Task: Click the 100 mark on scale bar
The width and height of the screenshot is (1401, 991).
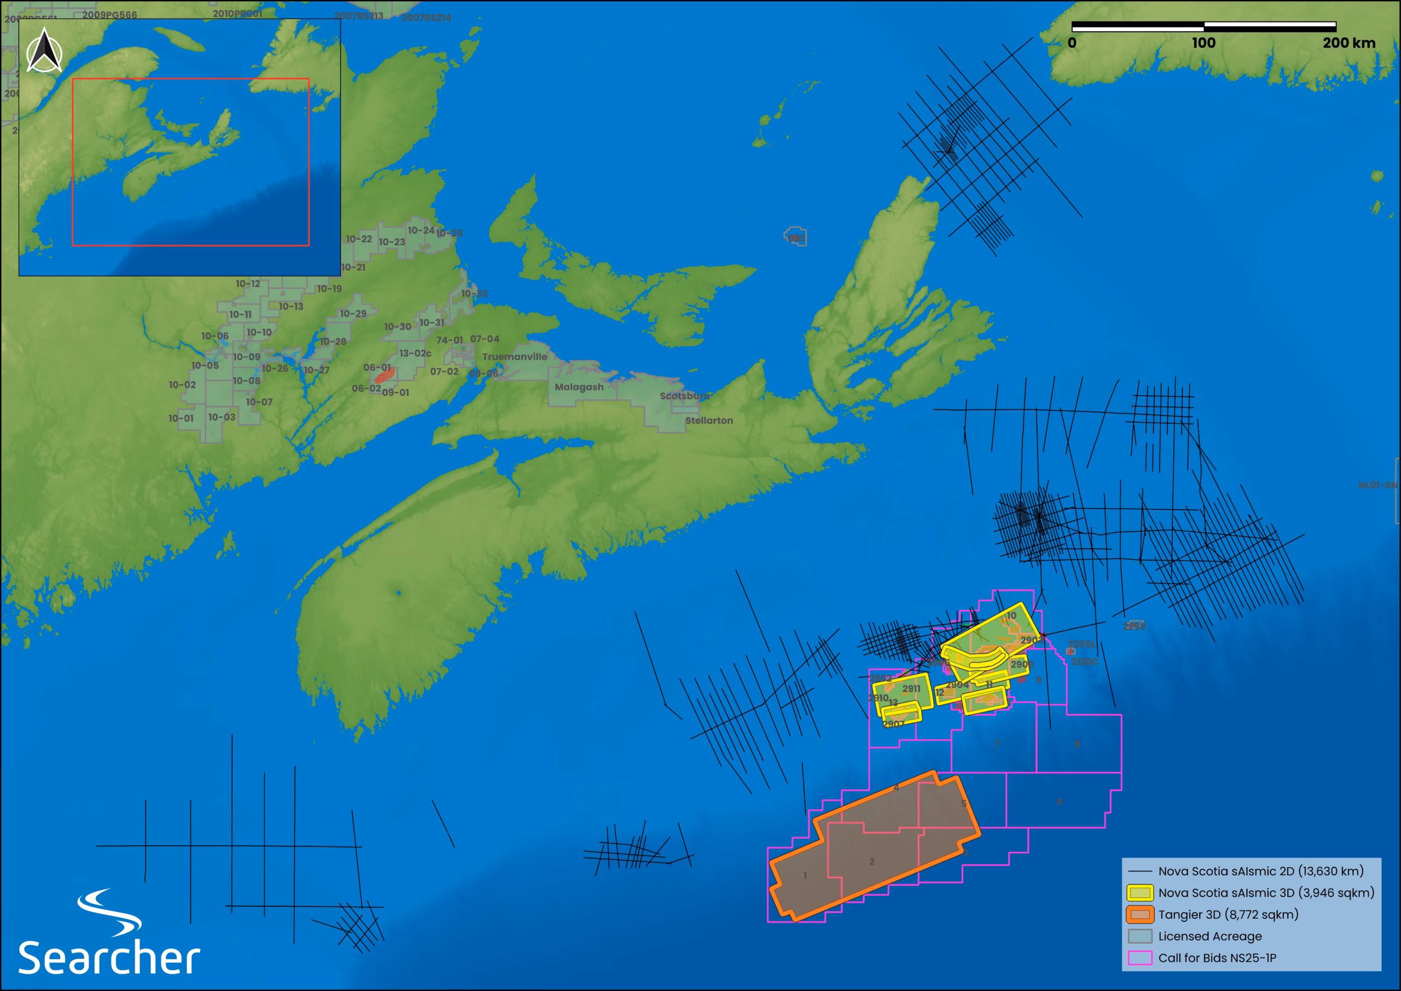Action: [1203, 43]
